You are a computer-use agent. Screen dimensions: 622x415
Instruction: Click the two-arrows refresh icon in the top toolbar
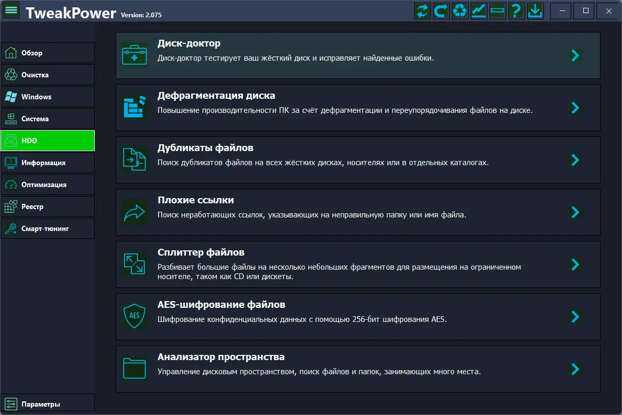[423, 11]
